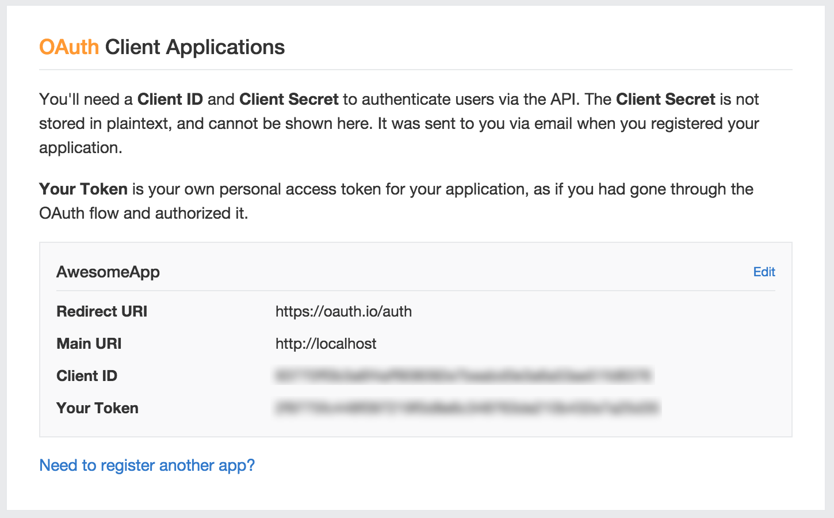Click the Redirect URI label

(102, 311)
